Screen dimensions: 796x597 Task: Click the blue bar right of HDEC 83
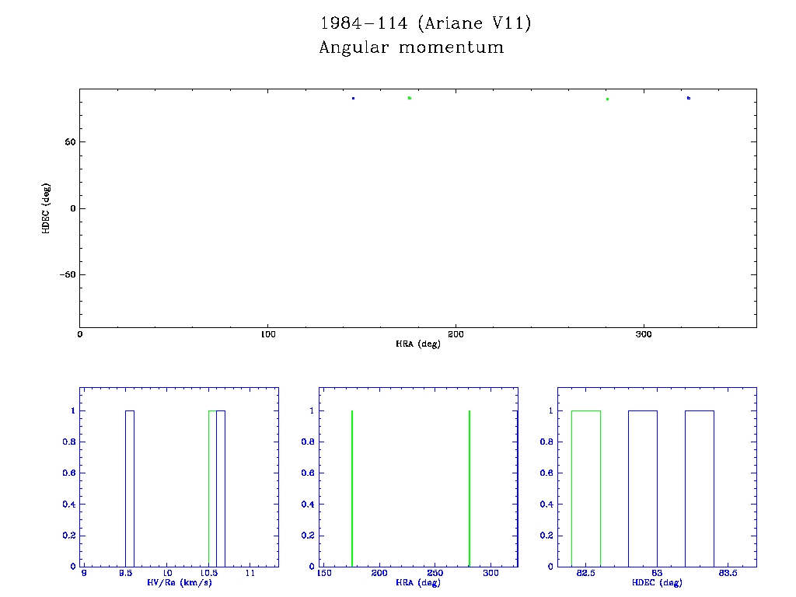(700, 488)
